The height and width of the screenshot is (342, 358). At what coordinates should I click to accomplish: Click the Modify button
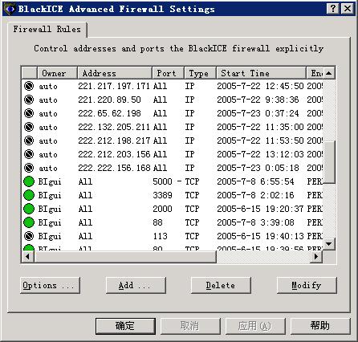307,285
